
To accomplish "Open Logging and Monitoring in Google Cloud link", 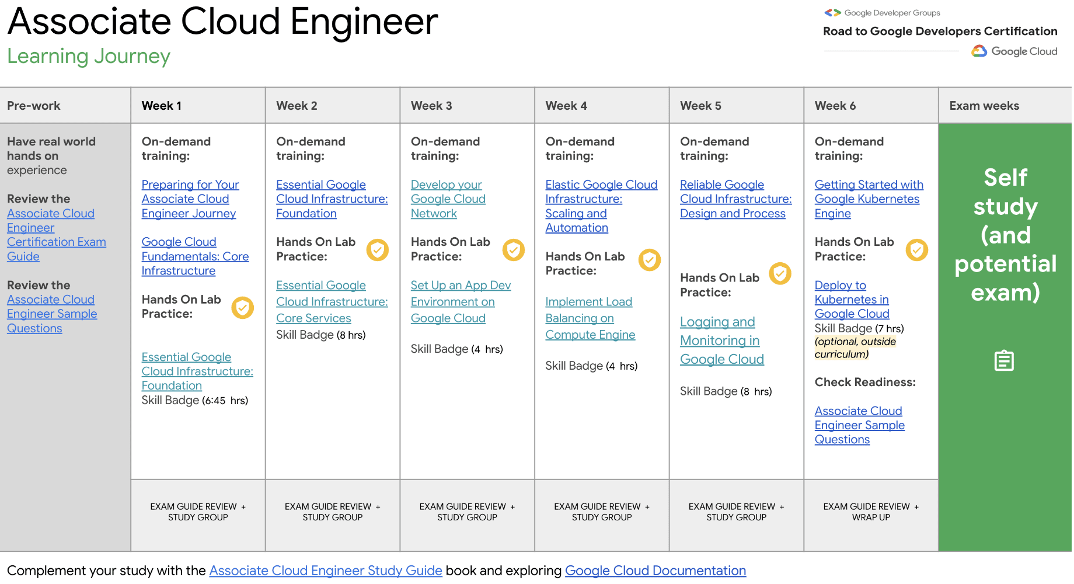I will click(x=721, y=340).
